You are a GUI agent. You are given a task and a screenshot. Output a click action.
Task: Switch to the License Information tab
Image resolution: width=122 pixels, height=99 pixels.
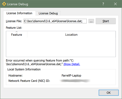[x=19, y=13]
